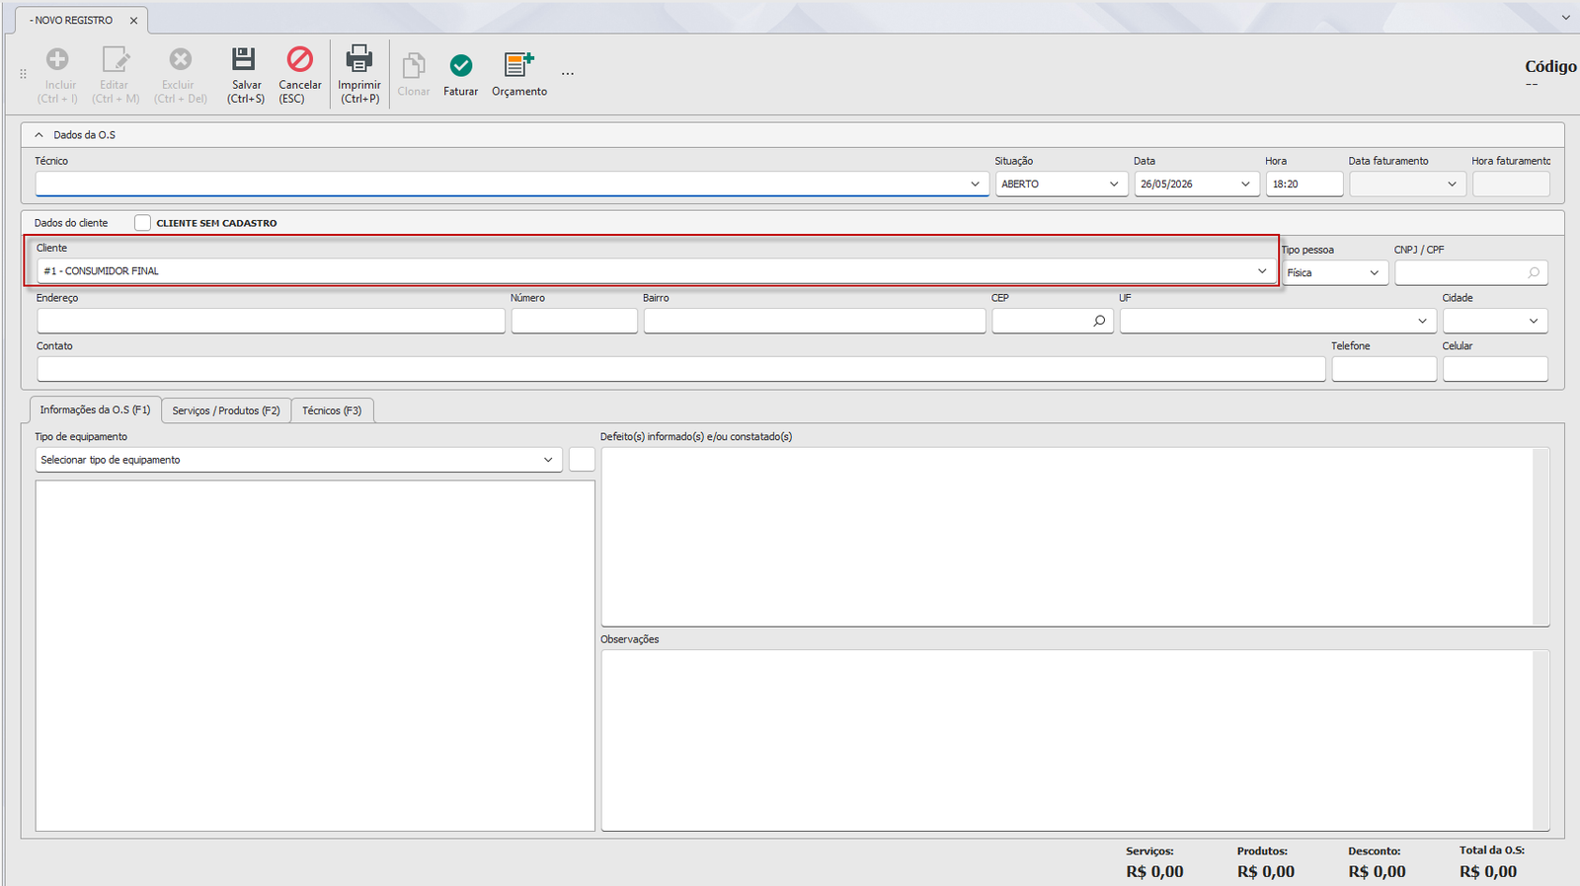Open the Data date picker dropdown
Image resolution: width=1580 pixels, height=886 pixels.
coord(1245,185)
